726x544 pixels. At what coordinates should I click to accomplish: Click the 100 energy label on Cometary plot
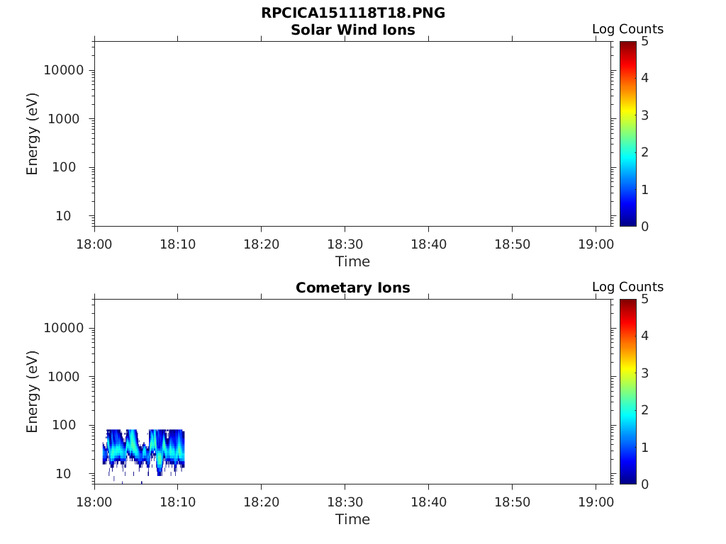coord(63,425)
